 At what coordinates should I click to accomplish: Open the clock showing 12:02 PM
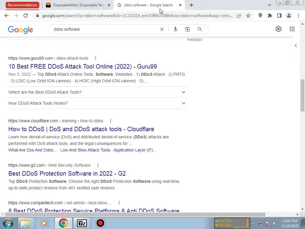click(x=290, y=223)
